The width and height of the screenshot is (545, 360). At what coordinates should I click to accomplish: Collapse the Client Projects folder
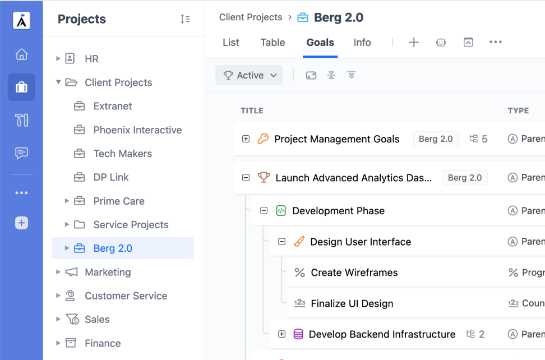pos(58,82)
